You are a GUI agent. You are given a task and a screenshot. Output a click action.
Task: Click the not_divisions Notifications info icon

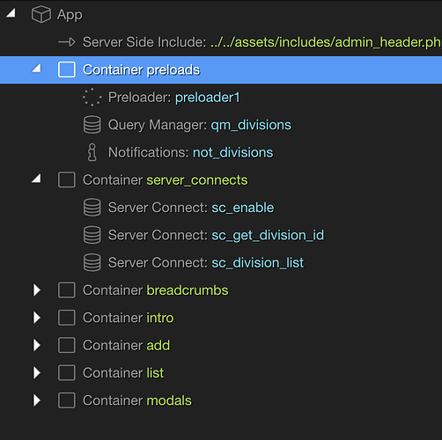(x=92, y=152)
